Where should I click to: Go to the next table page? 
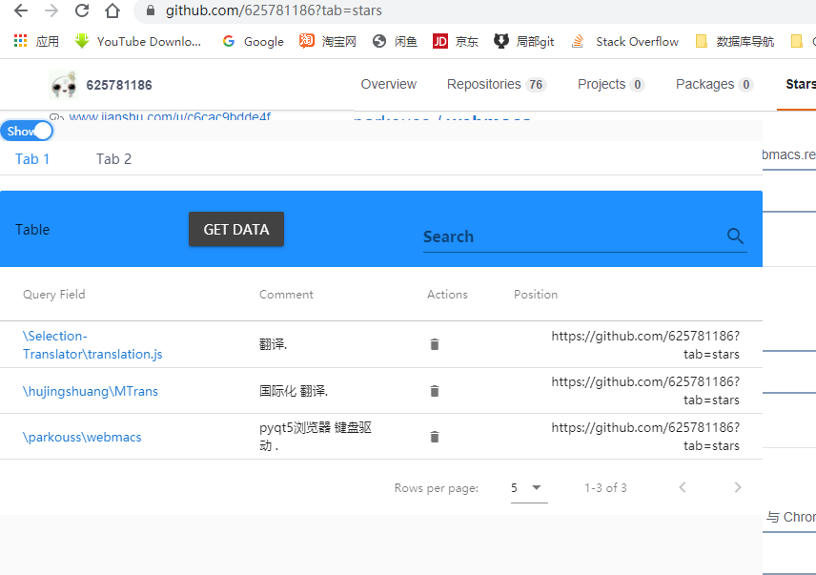click(738, 487)
